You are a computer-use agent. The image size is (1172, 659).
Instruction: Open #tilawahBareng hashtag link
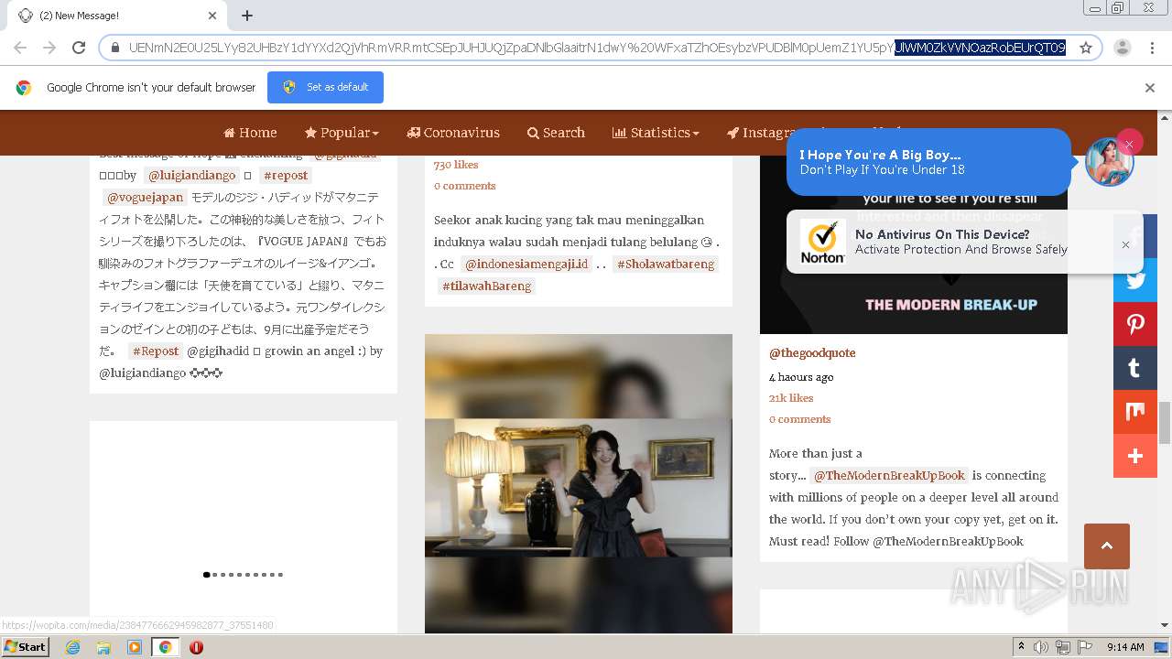486,286
